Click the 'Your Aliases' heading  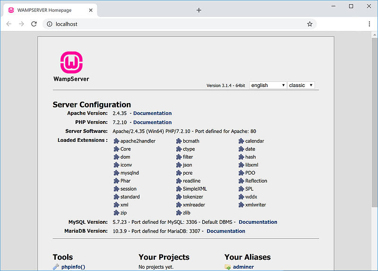(x=248, y=257)
